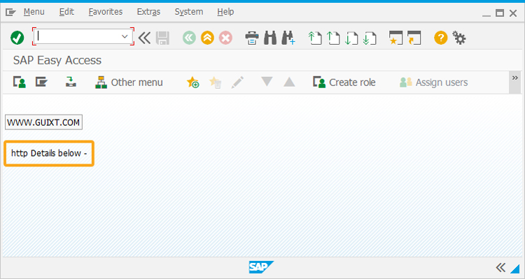The image size is (525, 279).
Task: Click the SAP logo in status bar
Action: click(261, 267)
